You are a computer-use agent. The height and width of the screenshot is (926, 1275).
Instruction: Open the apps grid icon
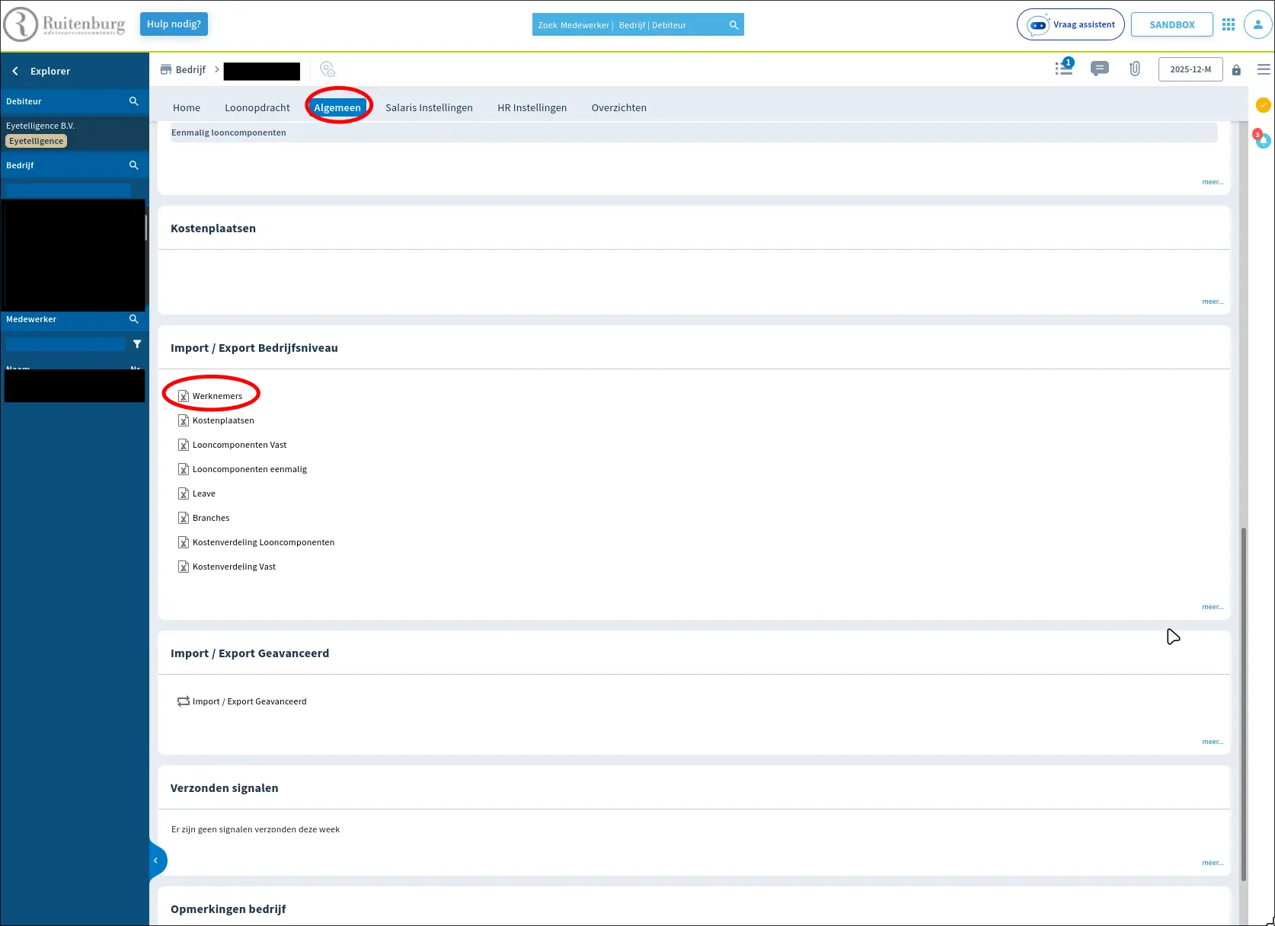tap(1228, 25)
